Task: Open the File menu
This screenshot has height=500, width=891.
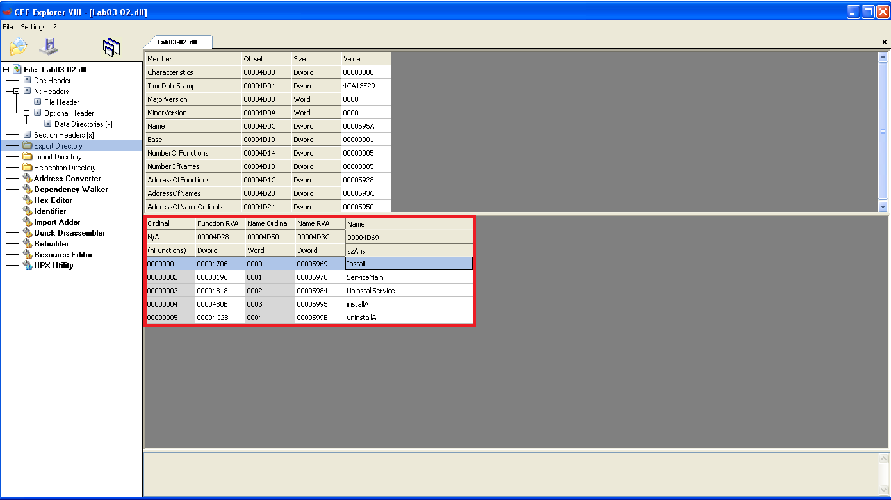Action: pyautogui.click(x=8, y=27)
